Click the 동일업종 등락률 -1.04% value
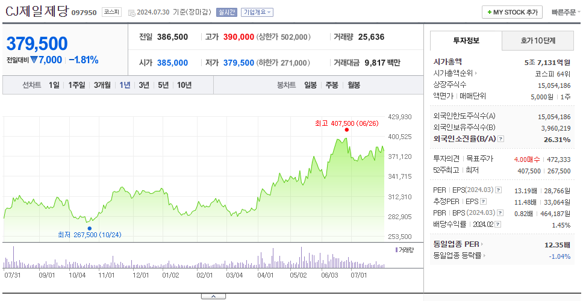The width and height of the screenshot is (583, 301). pos(560,256)
